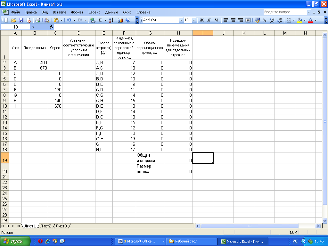
Task: Apply Percent Style formatting
Action: 264,20
